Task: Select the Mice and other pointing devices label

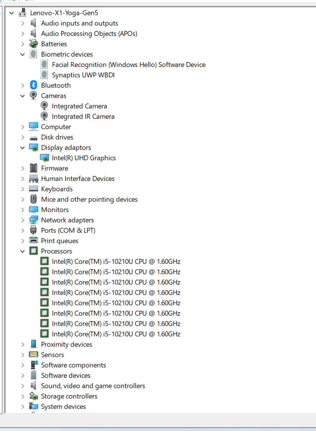Action: [89, 199]
